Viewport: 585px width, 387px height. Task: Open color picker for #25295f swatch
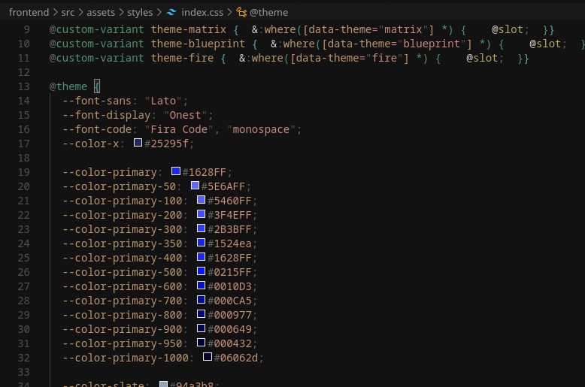click(x=138, y=143)
